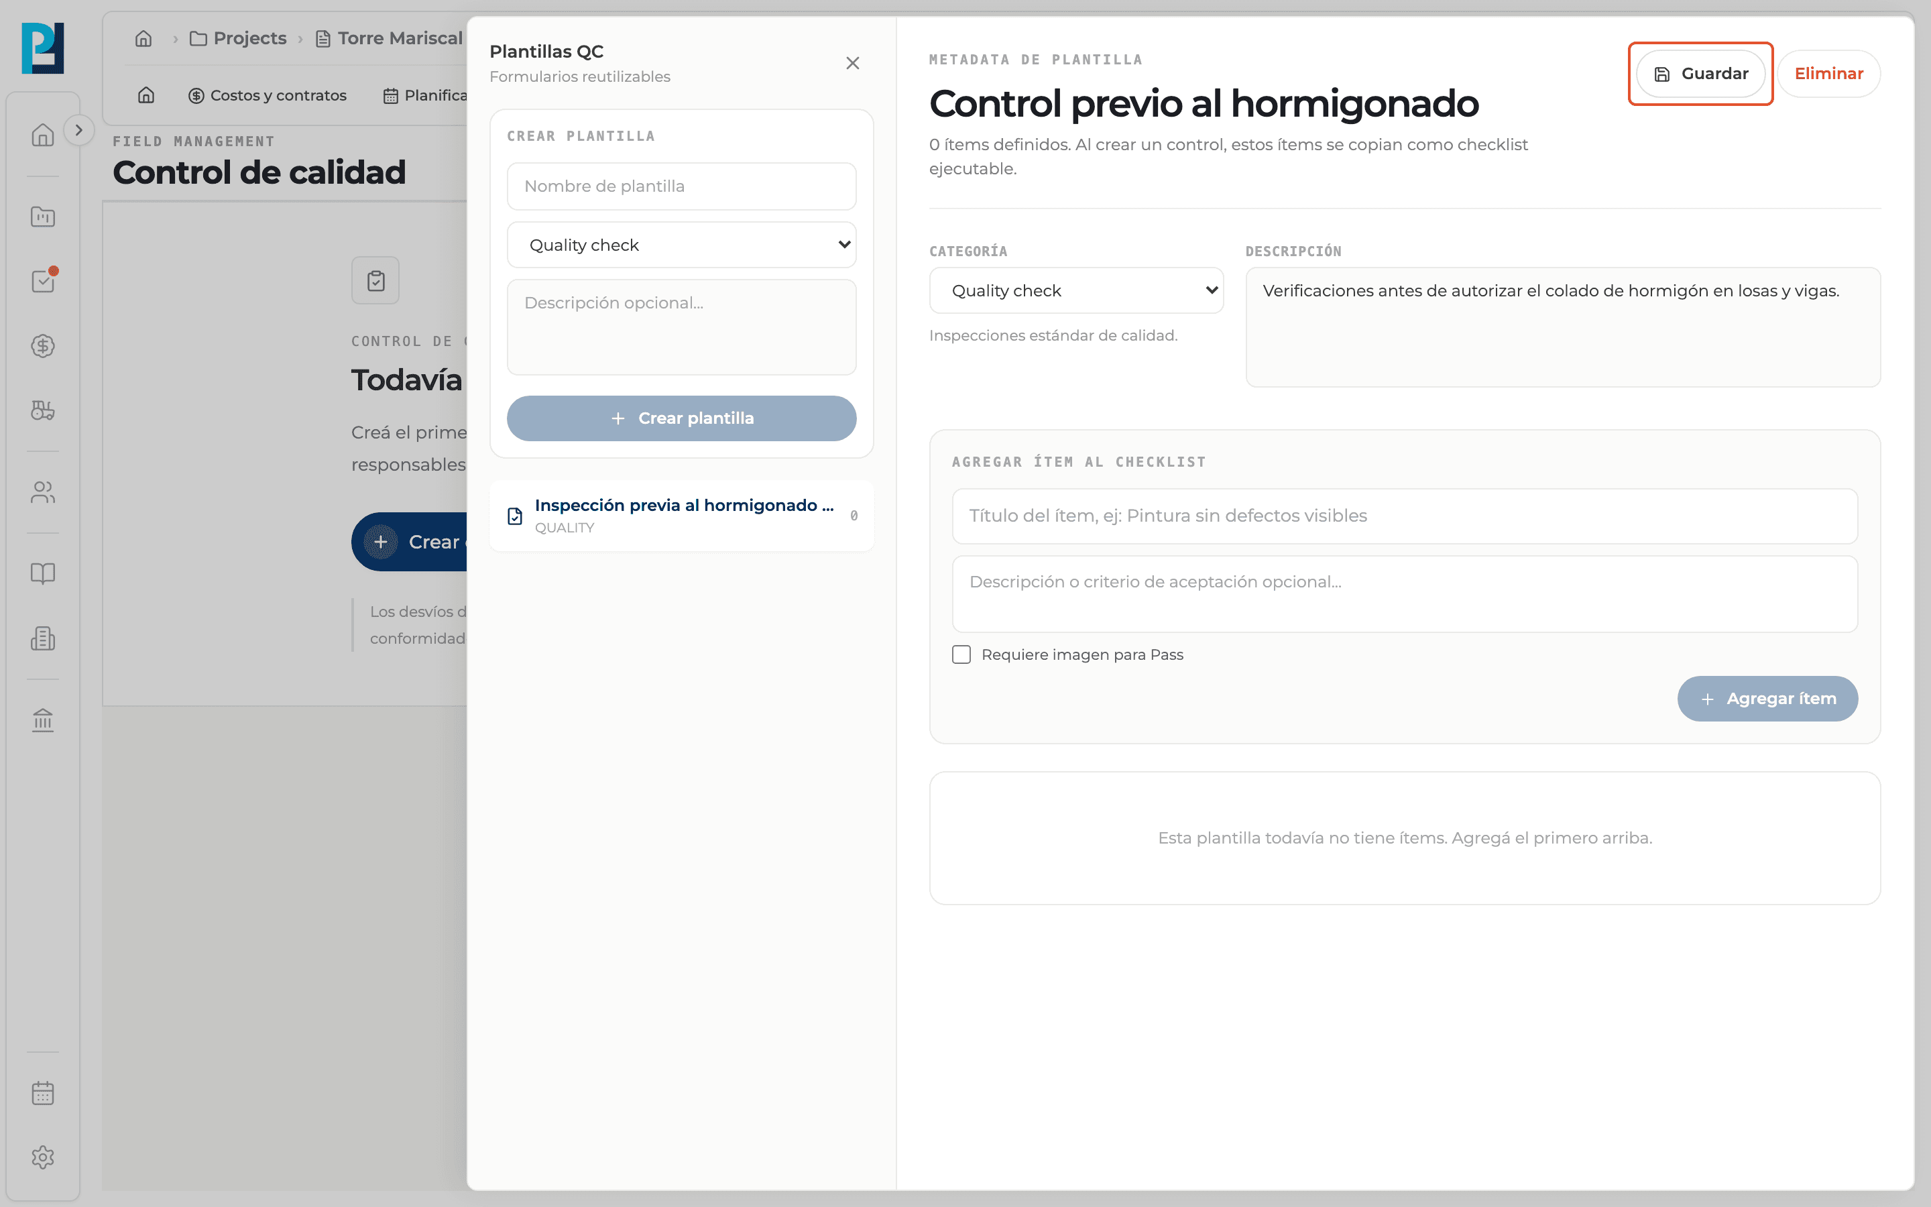Focus the Nombre de plantilla field
This screenshot has height=1207, width=1931.
[681, 186]
